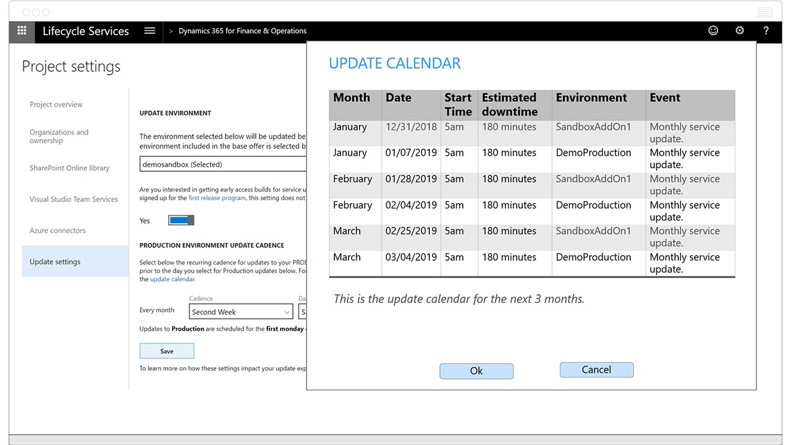Screen dimensions: 791x445
Task: Open the settings gear icon
Action: point(740,30)
